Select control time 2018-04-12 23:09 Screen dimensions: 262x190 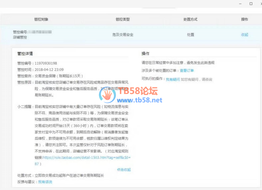coord(49,70)
